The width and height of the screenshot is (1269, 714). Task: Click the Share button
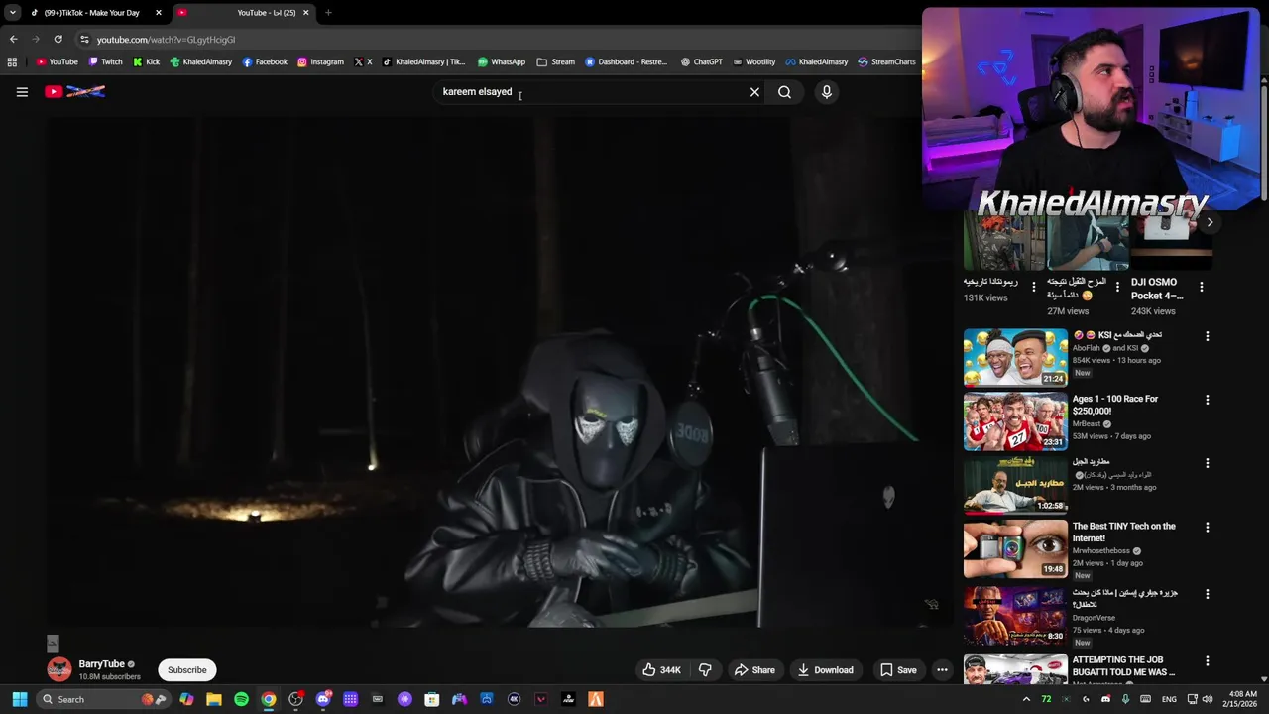754,670
